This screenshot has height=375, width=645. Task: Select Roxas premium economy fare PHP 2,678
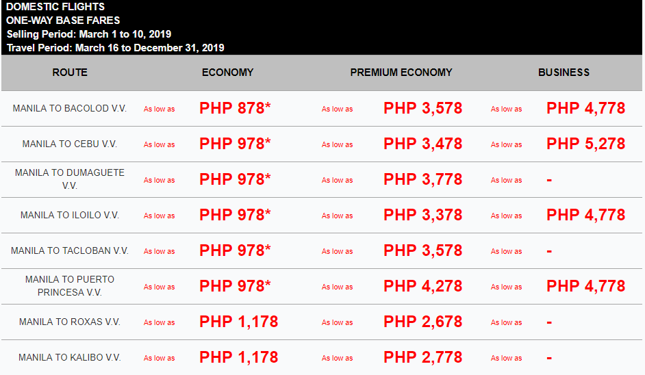(422, 322)
